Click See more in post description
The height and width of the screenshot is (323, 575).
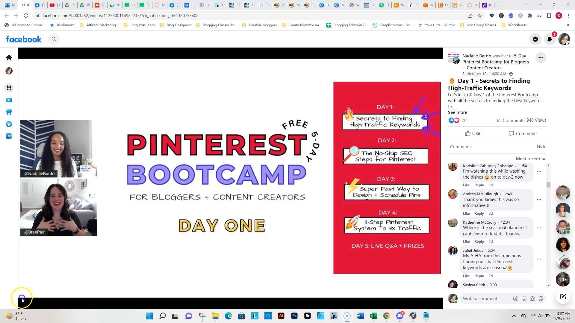457,112
